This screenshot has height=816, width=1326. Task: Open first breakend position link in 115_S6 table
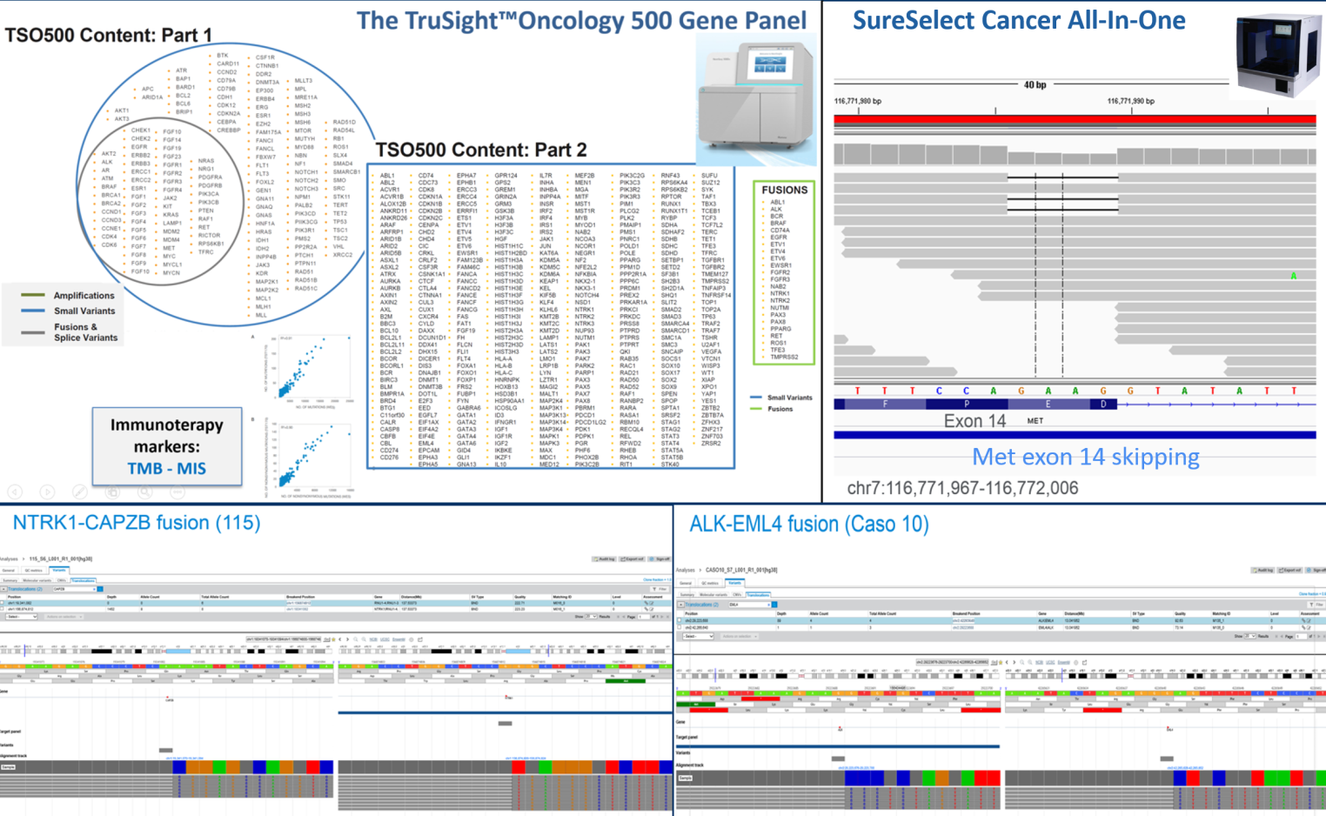coord(298,603)
